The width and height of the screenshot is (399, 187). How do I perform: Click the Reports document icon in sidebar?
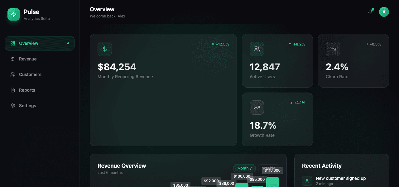pos(13,90)
